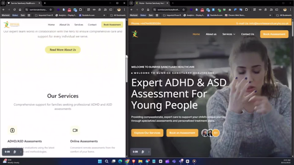
Task: Open Chrome three-dot menu in right window
Action: click(x=290, y=10)
